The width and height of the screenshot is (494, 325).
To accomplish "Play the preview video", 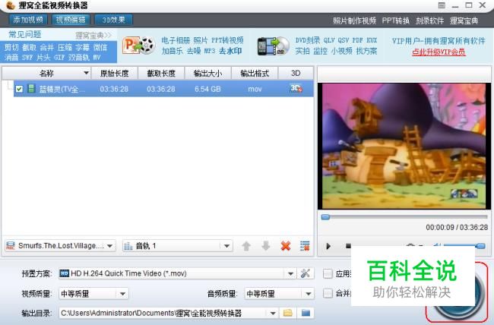I will 328,246.
